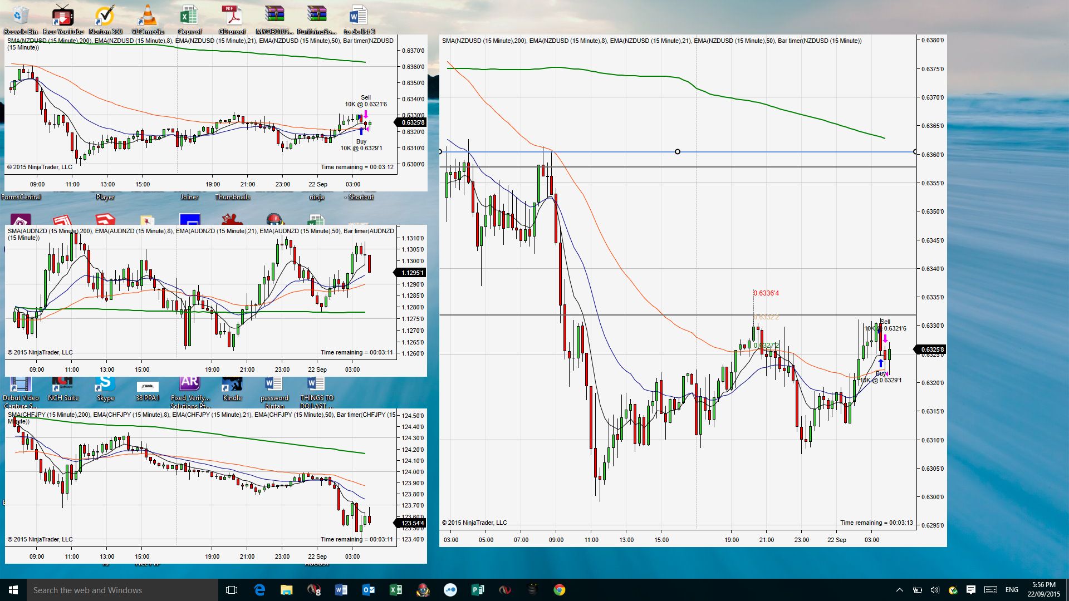Open the Windows Start menu

point(13,590)
